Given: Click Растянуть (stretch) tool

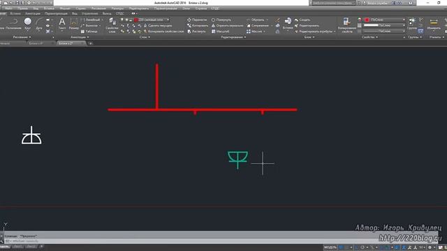Looking at the screenshot, I should [x=196, y=31].
